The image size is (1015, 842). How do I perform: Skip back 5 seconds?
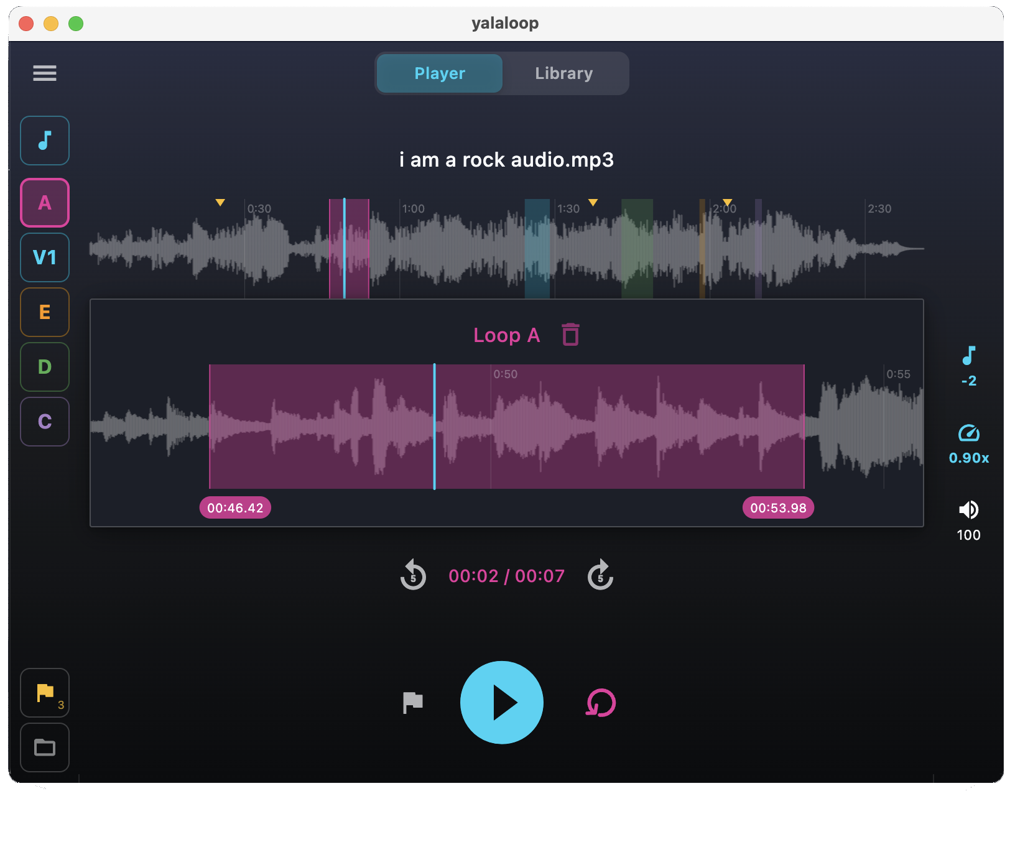412,575
